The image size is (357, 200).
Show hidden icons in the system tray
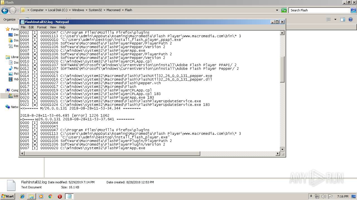click(x=311, y=196)
